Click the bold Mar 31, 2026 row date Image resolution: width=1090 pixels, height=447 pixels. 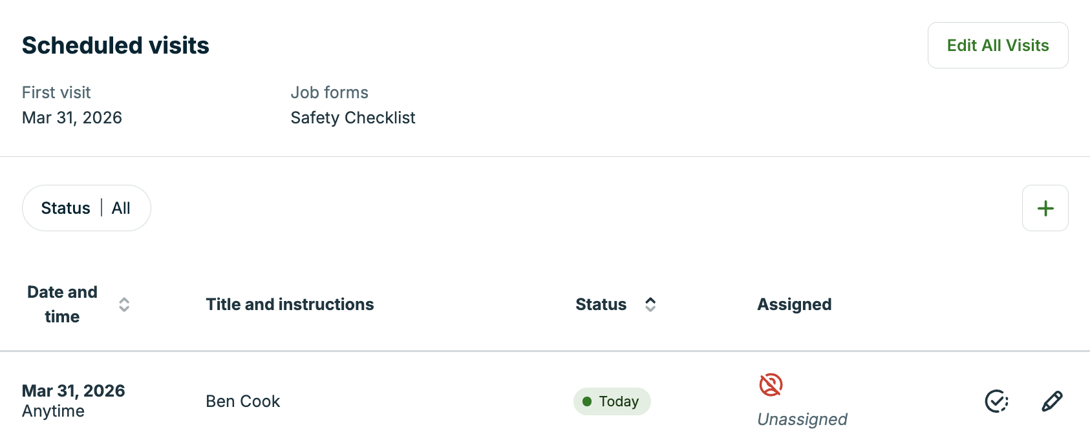pos(74,391)
